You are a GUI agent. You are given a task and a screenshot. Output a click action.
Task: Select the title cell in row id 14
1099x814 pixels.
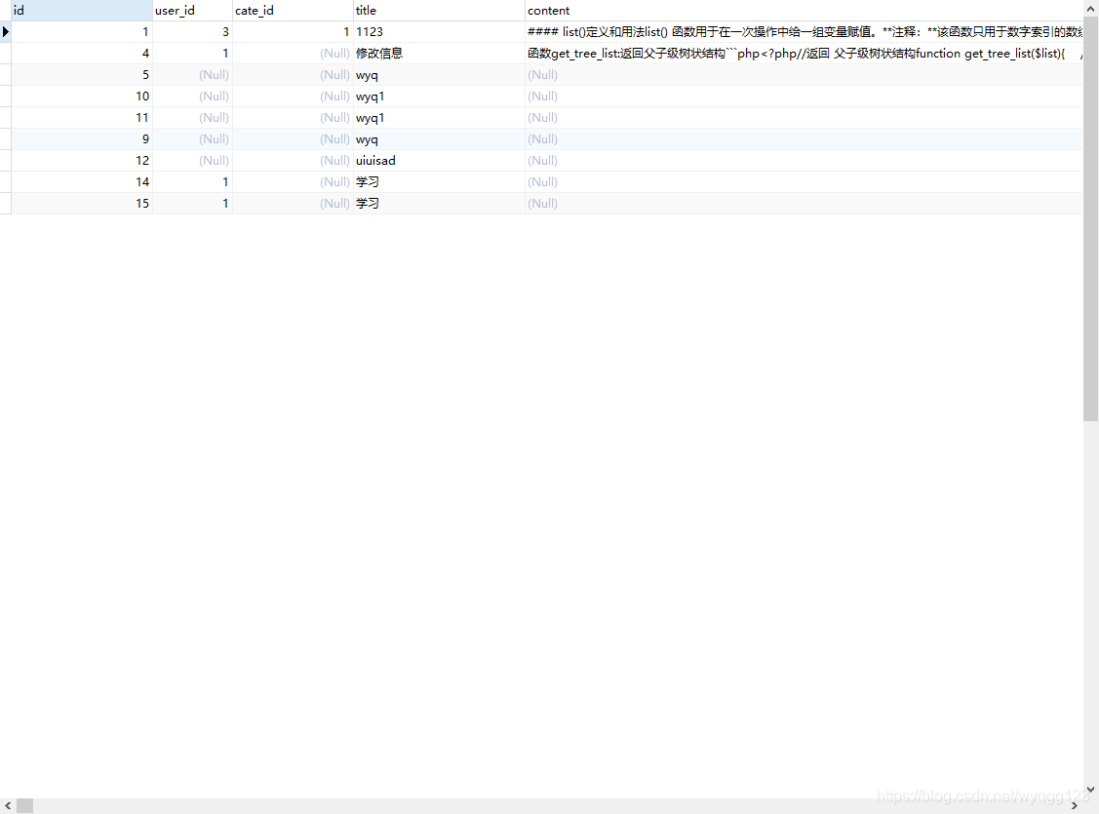click(x=439, y=182)
